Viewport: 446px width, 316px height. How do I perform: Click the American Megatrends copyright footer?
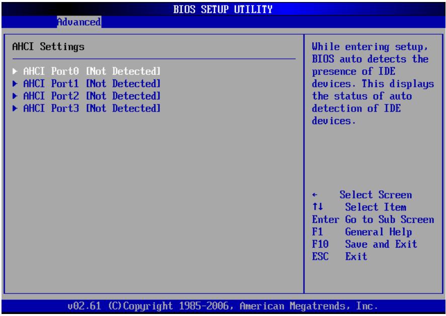pos(223,306)
